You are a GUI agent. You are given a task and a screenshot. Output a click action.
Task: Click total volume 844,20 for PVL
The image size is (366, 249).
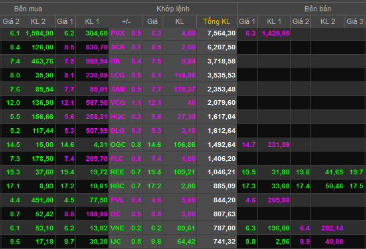pos(224,200)
